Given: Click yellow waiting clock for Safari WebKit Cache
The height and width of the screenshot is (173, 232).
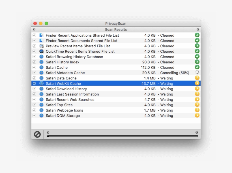Looking at the screenshot, I should click(197, 83).
